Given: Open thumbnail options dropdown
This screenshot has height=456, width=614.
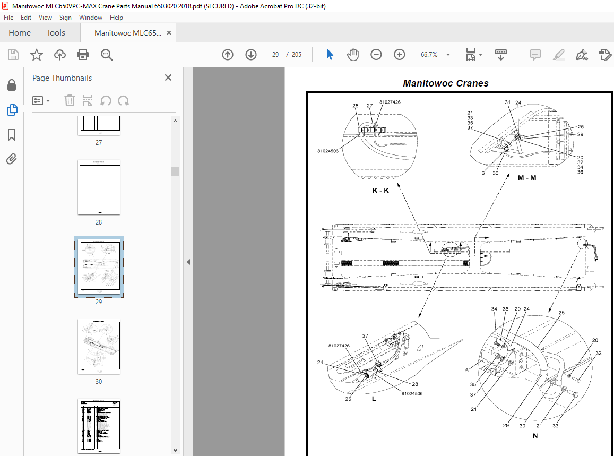Looking at the screenshot, I should 41,101.
